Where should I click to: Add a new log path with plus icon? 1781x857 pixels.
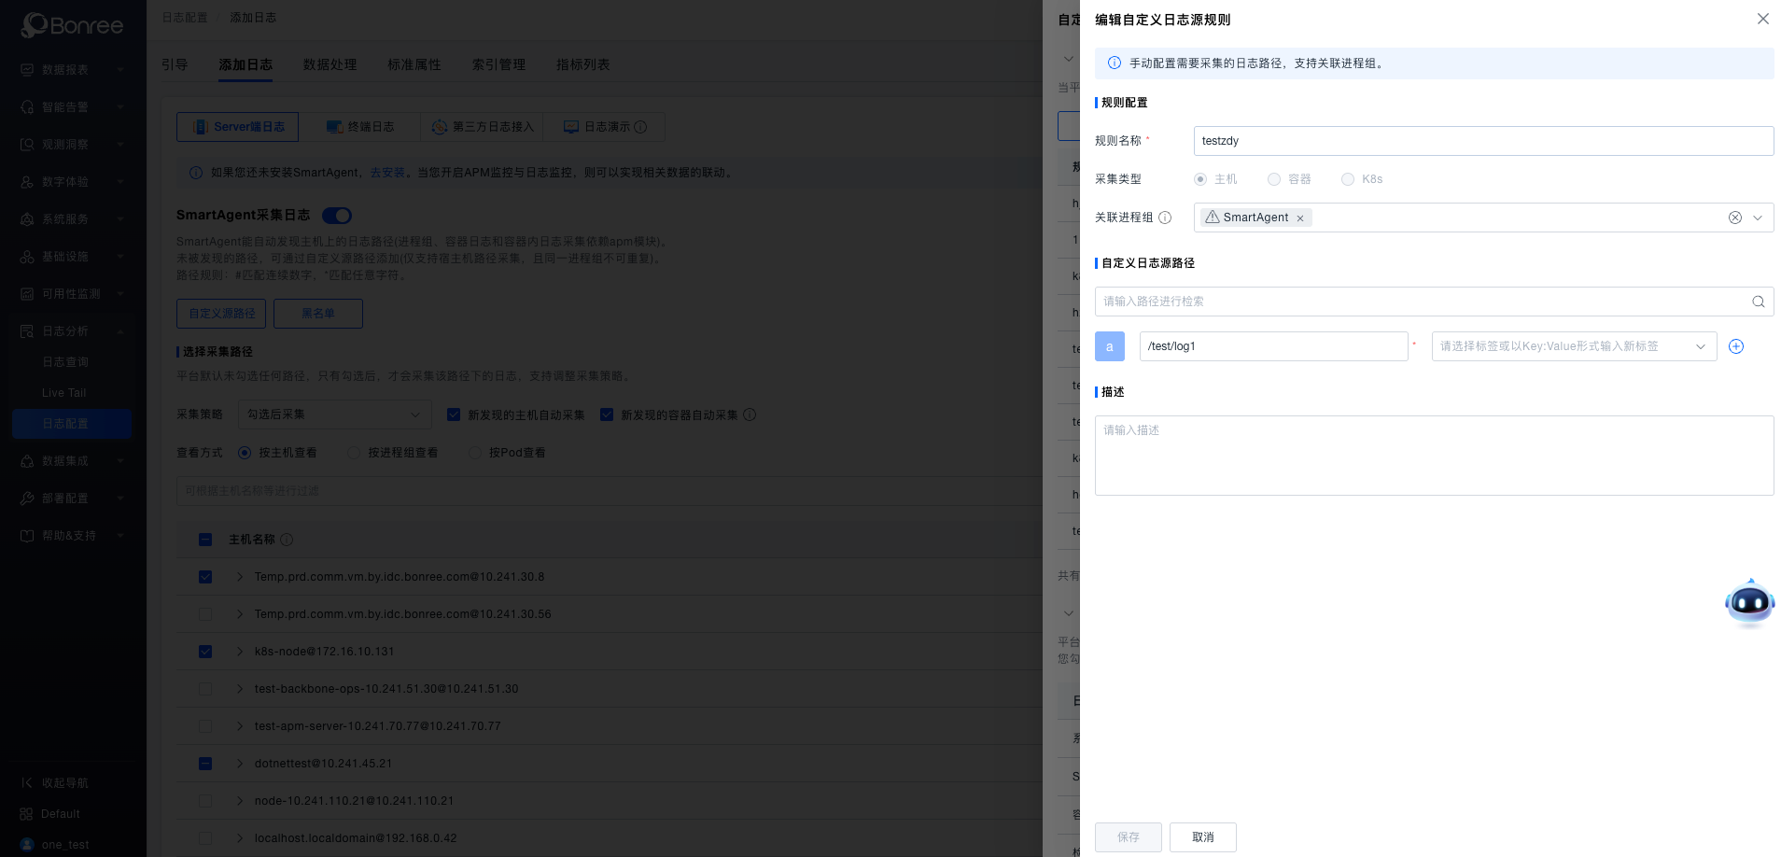(x=1735, y=345)
